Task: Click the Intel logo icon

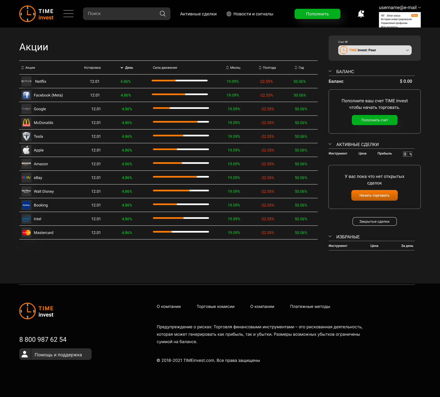Action: coord(26,219)
